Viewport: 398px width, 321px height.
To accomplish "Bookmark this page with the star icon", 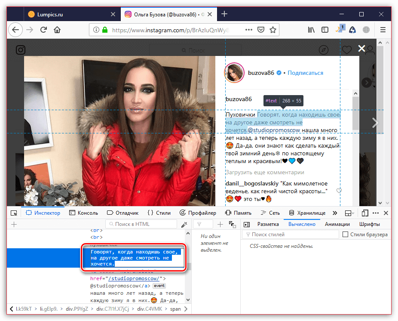I will pyautogui.click(x=272, y=30).
